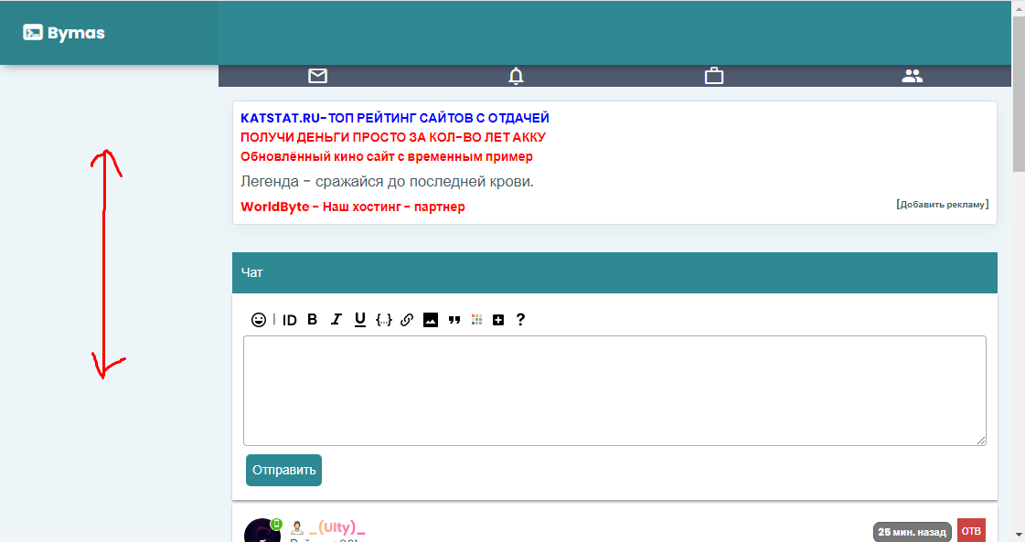Screen dimensions: 1025x542
Task: Insert user ID tag in chat
Action: coord(289,320)
